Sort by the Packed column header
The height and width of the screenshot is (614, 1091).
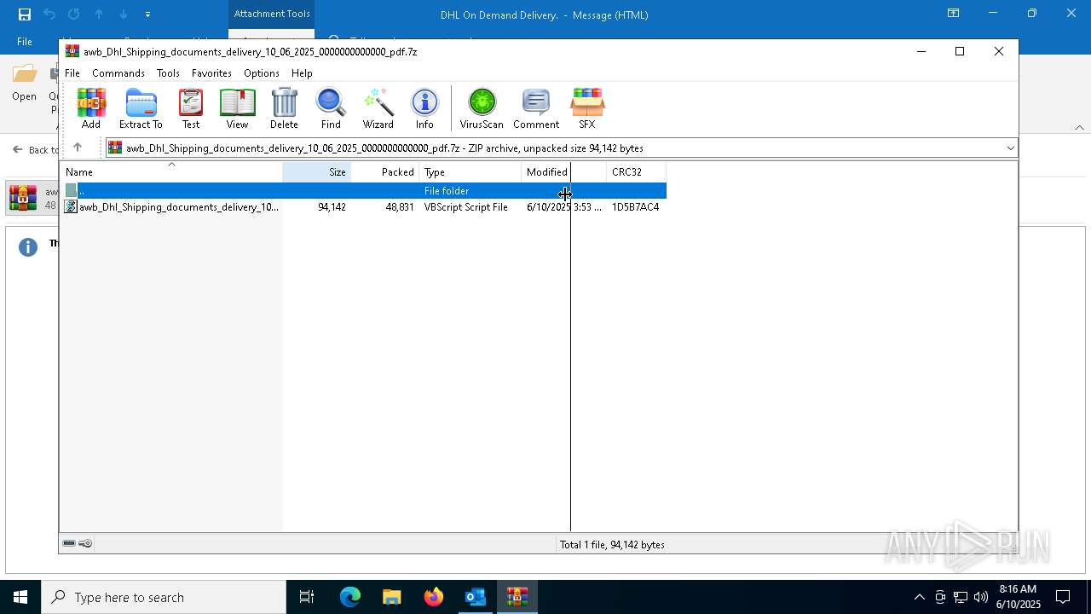384,172
